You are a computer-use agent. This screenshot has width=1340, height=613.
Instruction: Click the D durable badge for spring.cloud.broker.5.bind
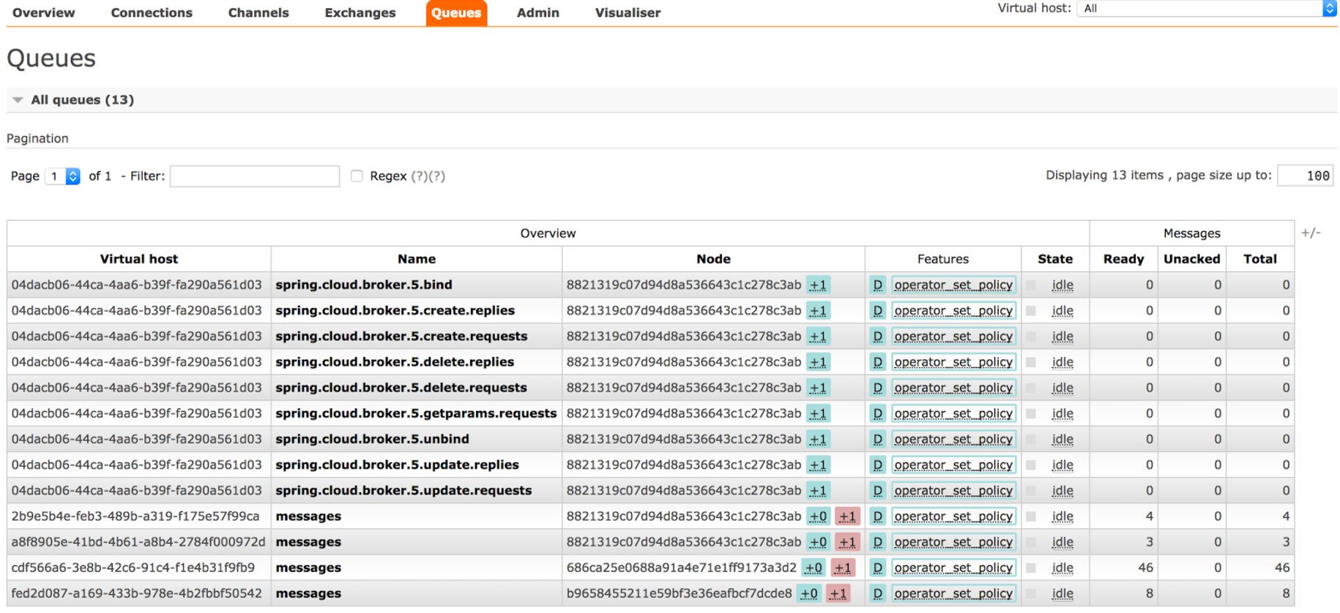(877, 285)
